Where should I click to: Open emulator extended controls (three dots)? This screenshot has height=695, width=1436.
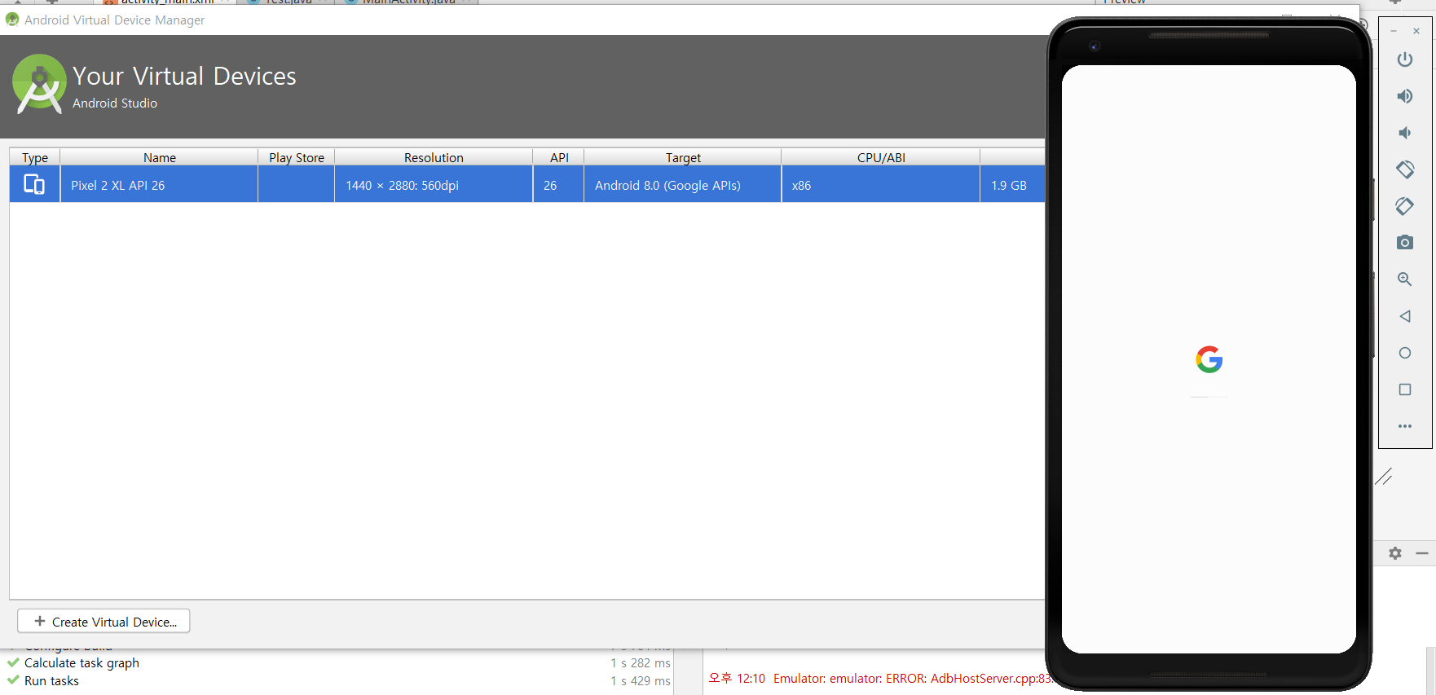pyautogui.click(x=1405, y=426)
